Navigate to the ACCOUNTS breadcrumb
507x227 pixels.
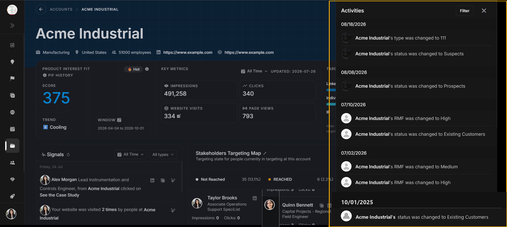pyautogui.click(x=61, y=9)
